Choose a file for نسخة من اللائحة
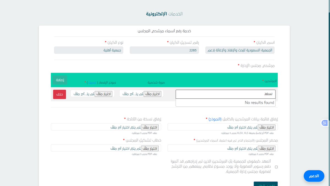This screenshot has height=186, width=330. click(x=150, y=127)
